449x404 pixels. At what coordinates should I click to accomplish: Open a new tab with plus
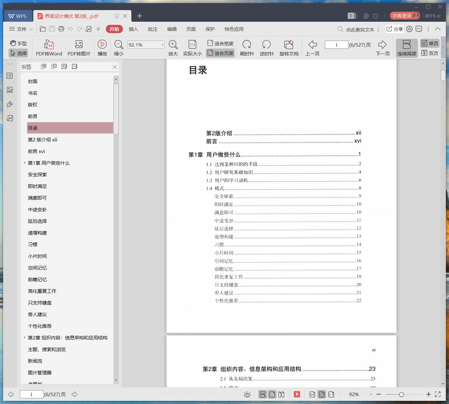[x=140, y=16]
